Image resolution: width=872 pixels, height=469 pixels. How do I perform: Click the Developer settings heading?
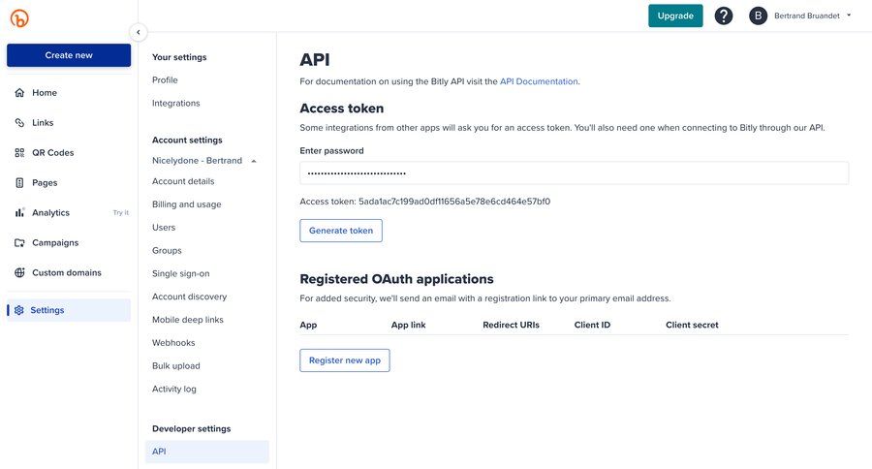(x=191, y=429)
